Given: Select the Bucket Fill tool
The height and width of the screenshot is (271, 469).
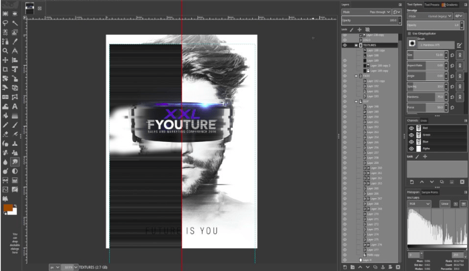Looking at the screenshot, I should click(x=5, y=116).
